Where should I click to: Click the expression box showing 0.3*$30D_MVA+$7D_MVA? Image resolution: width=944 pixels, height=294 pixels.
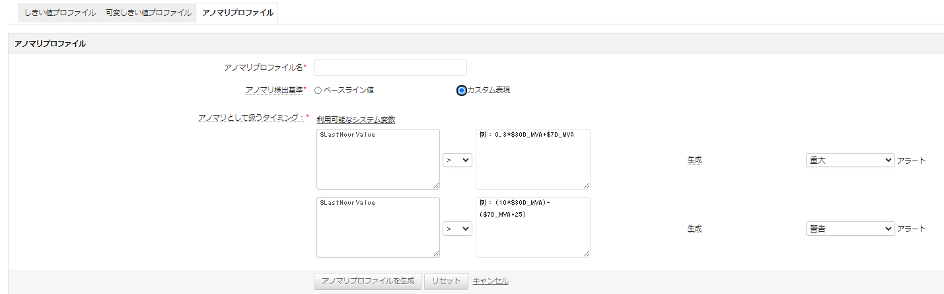[x=532, y=159]
